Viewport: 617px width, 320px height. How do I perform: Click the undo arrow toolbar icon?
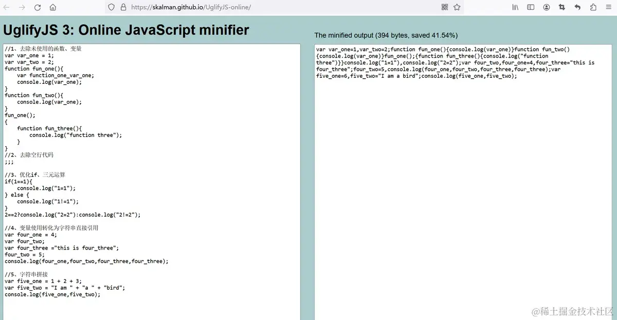(577, 7)
